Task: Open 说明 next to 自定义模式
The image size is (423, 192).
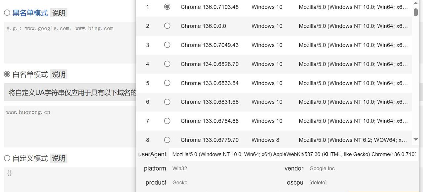Action: pos(59,159)
